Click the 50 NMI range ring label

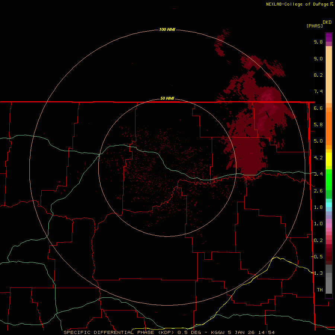click(x=167, y=99)
